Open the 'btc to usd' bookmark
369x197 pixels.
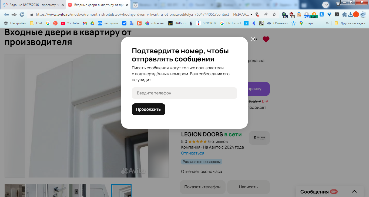(230, 23)
